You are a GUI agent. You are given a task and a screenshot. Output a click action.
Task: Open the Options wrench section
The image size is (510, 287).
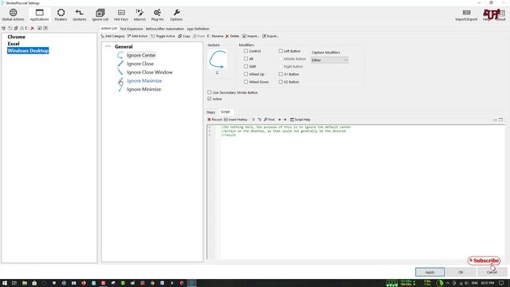pos(176,15)
